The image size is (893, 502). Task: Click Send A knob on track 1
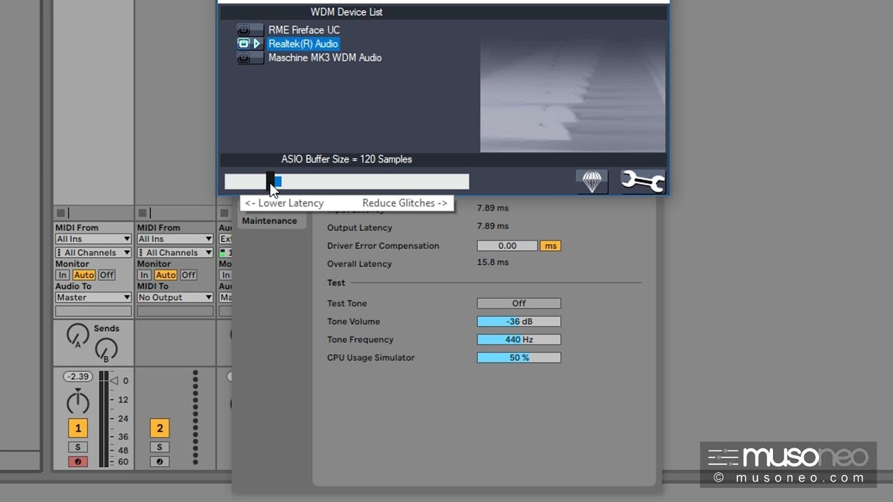click(77, 336)
